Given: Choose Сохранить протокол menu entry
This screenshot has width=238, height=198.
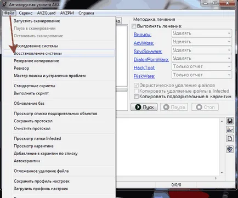Looking at the screenshot, I should point(59,121).
